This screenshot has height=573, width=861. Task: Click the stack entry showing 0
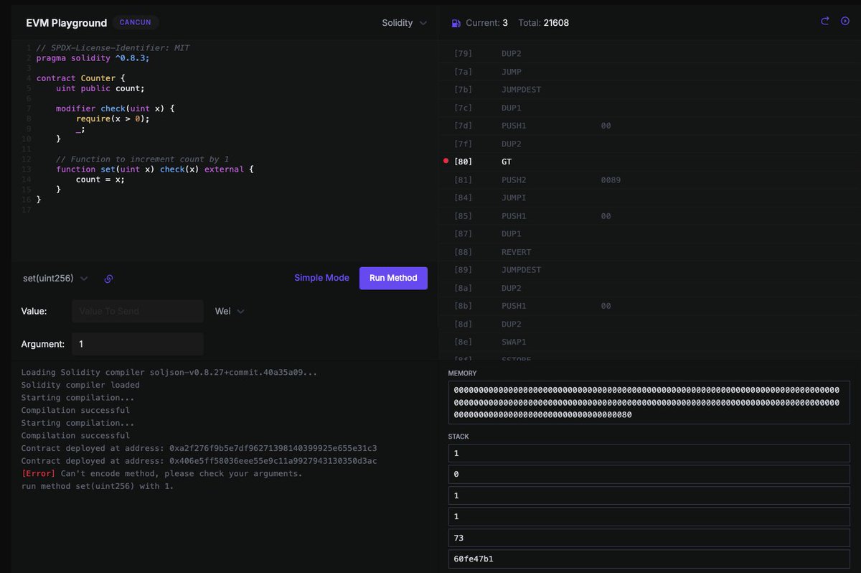tap(649, 474)
